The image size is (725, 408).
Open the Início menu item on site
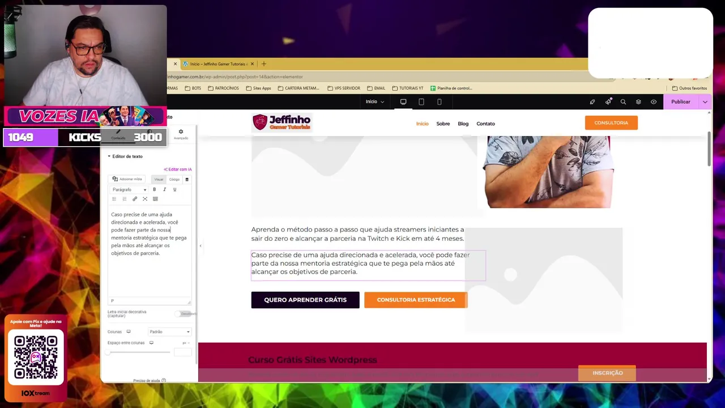tap(423, 124)
